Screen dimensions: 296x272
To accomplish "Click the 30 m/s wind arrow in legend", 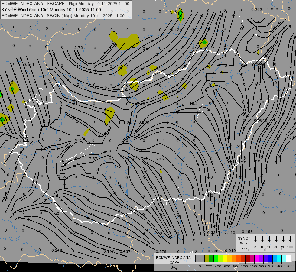I will click(x=276, y=239).
